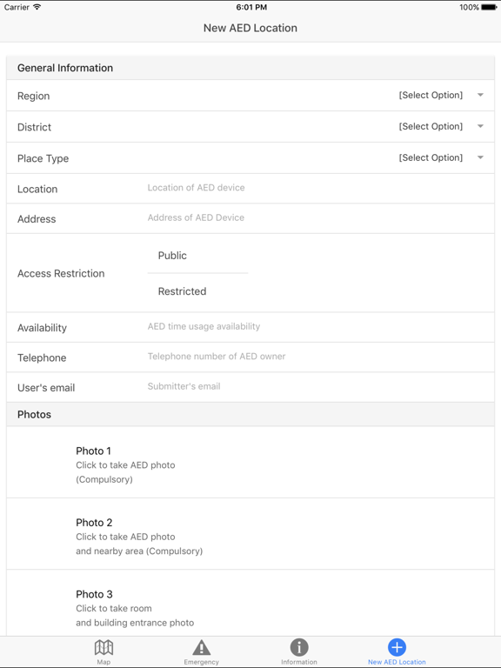
Task: Tap the Emergency warning triangle icon
Action: click(201, 647)
